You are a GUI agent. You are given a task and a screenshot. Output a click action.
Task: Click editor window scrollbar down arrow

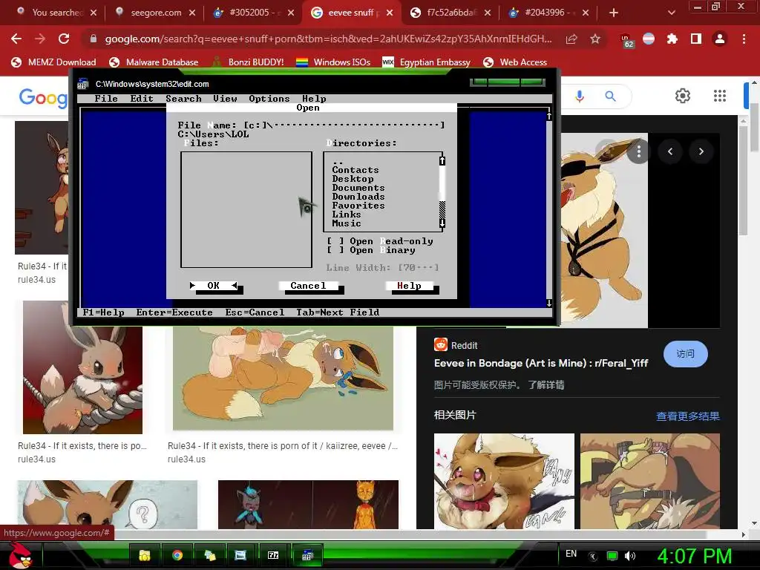pos(548,303)
